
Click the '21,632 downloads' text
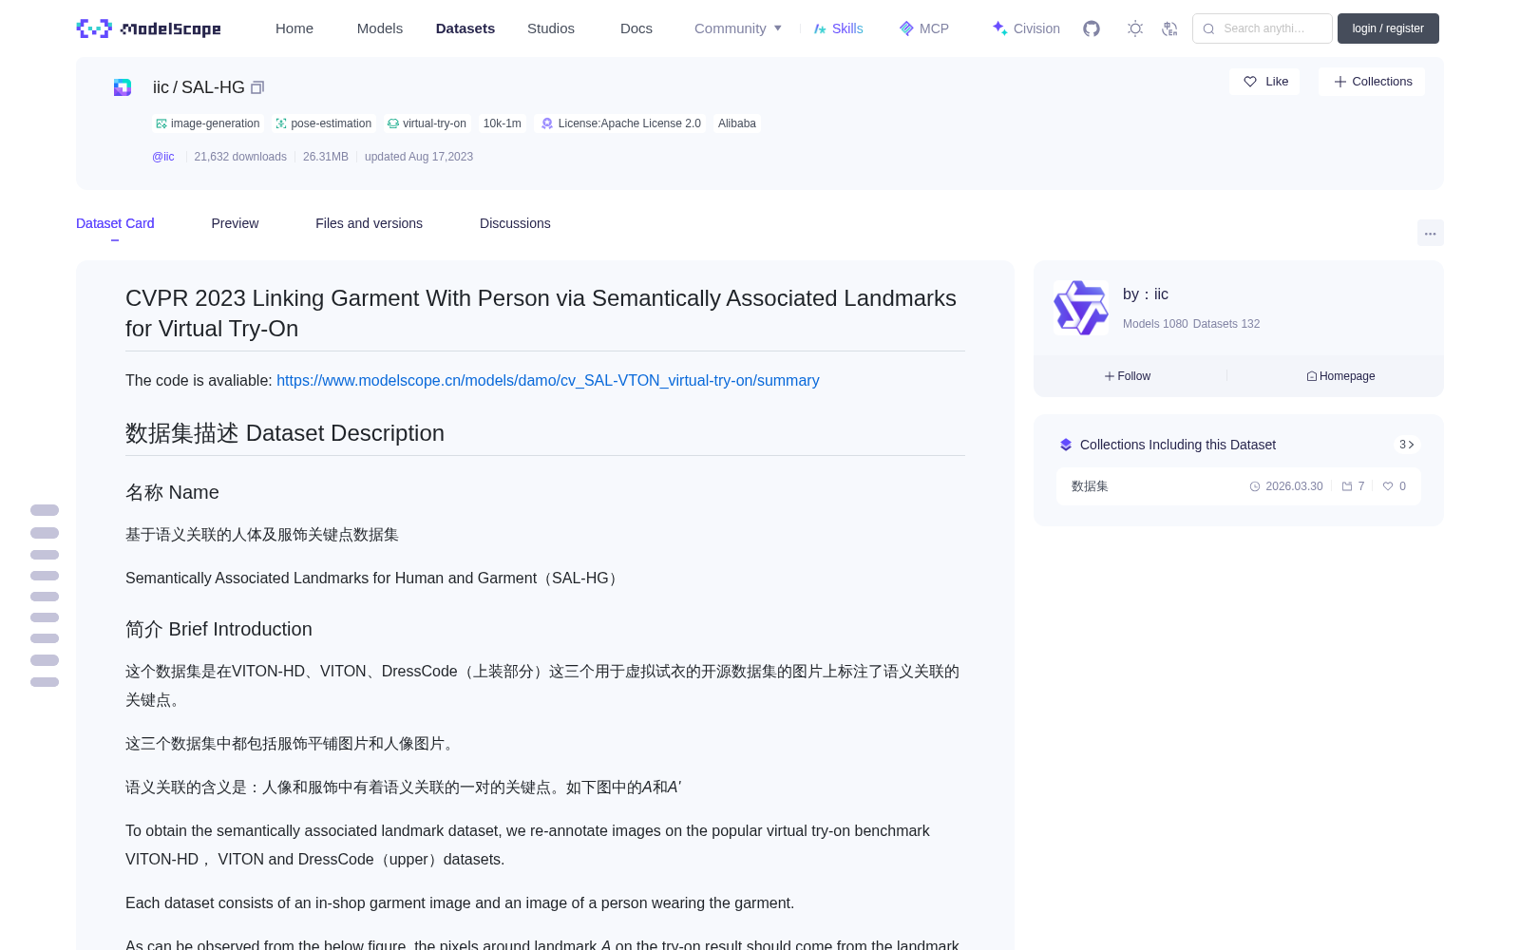click(x=240, y=157)
